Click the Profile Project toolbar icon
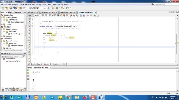 pyautogui.click(x=68, y=8)
